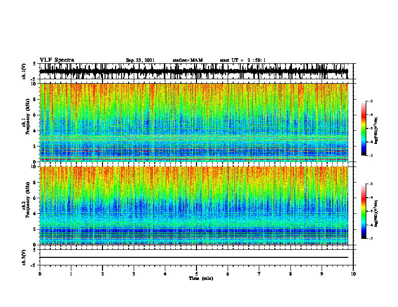
Task: Click inside the ch.1 spectrogram panel
Action: click(x=194, y=122)
